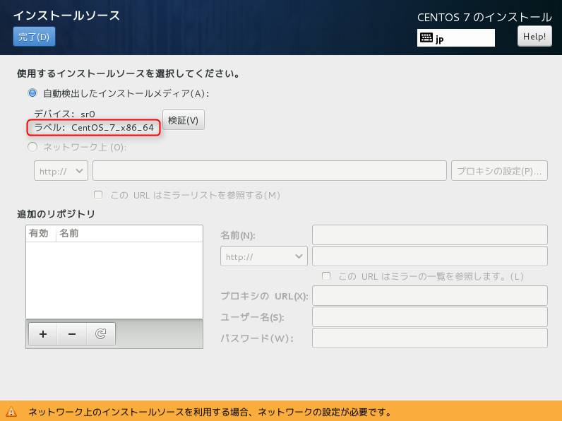Click the 名前 column header in repository list

pos(69,233)
